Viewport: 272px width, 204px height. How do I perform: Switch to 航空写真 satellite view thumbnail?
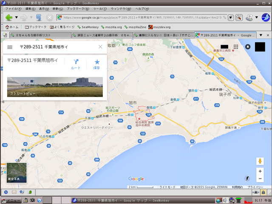[17, 173]
